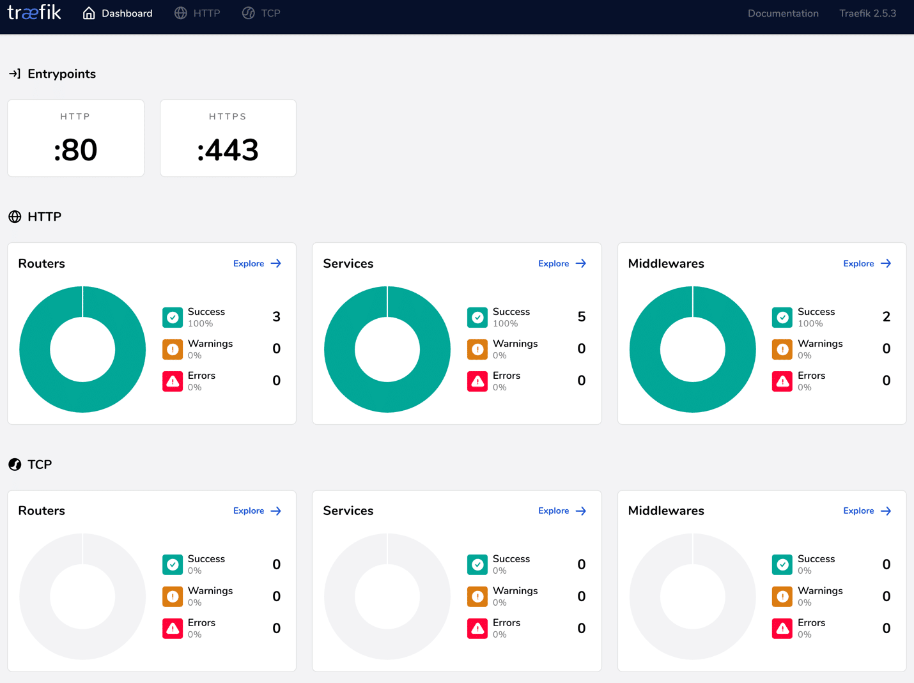Click TCP Middlewares Errors icon
Image resolution: width=914 pixels, height=683 pixels.
[782, 628]
